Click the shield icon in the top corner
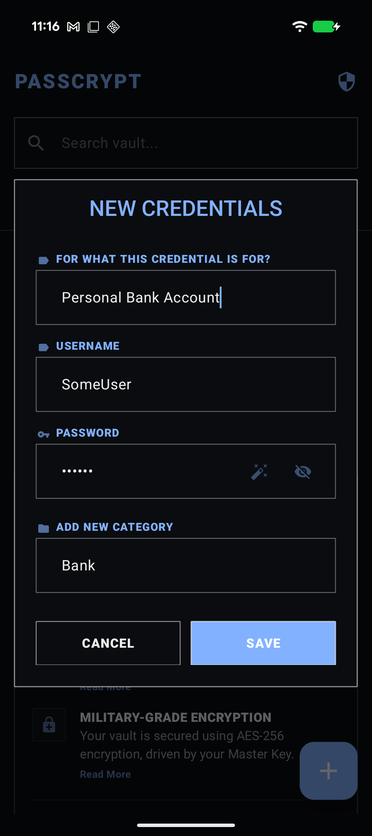 (x=347, y=81)
